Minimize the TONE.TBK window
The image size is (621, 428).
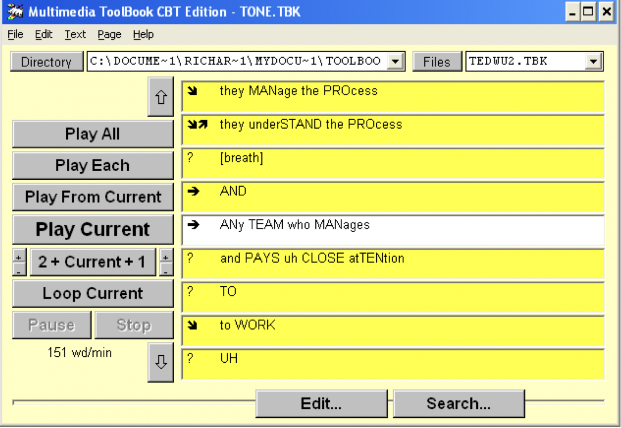click(572, 12)
